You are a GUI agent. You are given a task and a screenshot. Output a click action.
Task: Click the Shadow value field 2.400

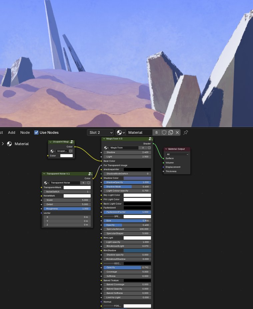127,152
